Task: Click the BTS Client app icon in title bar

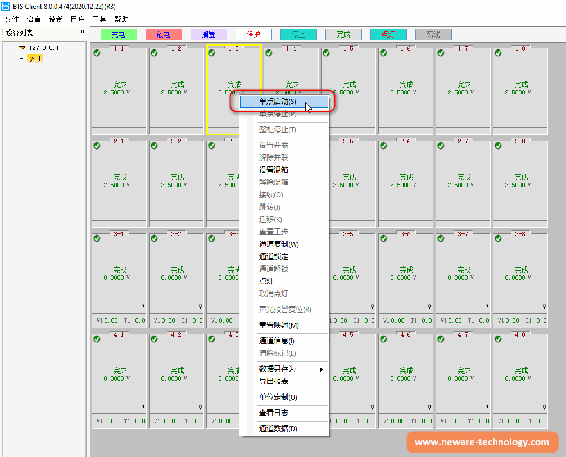Action: [6, 6]
